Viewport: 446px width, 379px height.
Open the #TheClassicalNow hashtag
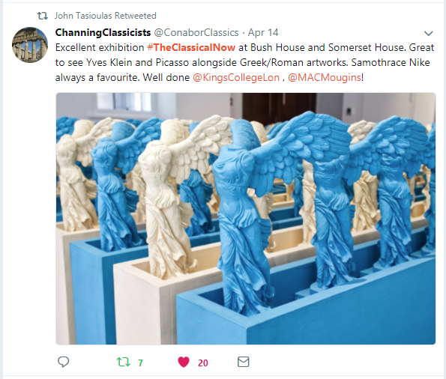pos(191,47)
